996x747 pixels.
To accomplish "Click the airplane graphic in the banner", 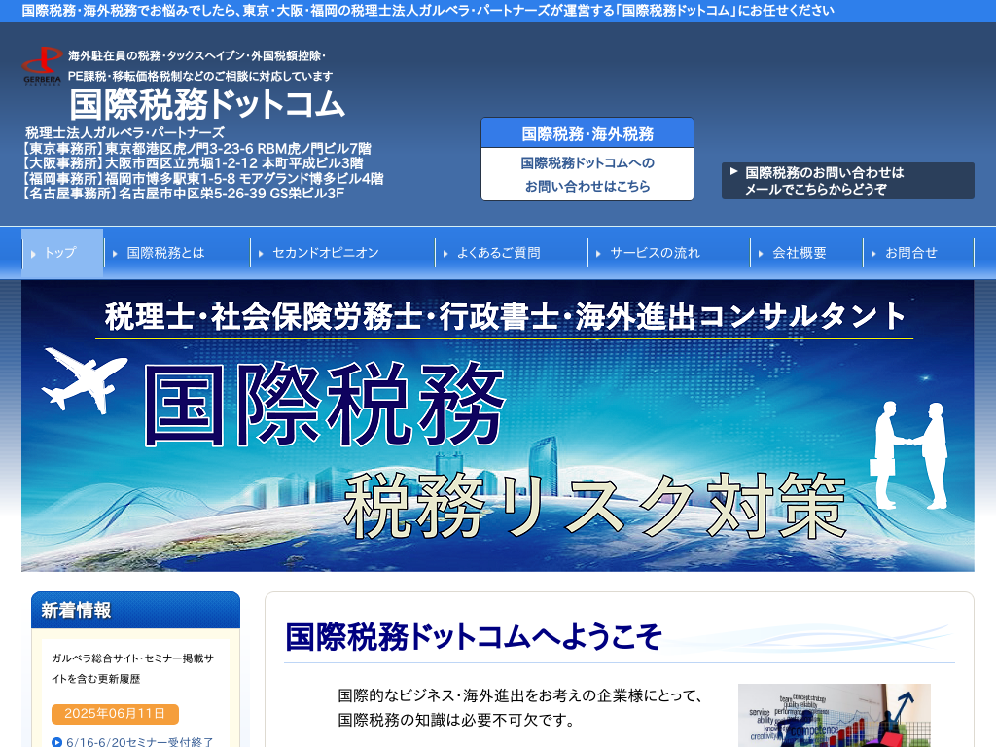I will pos(85,379).
